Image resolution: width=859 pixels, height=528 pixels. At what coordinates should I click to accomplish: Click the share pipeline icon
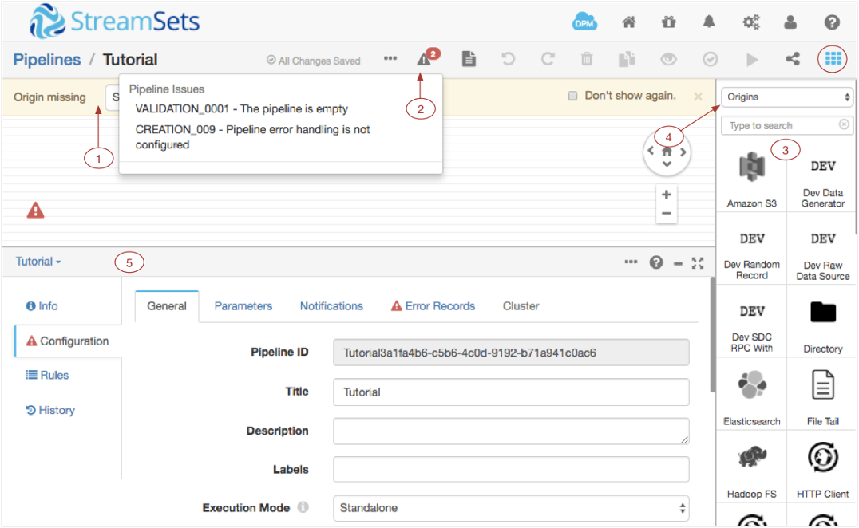[792, 59]
